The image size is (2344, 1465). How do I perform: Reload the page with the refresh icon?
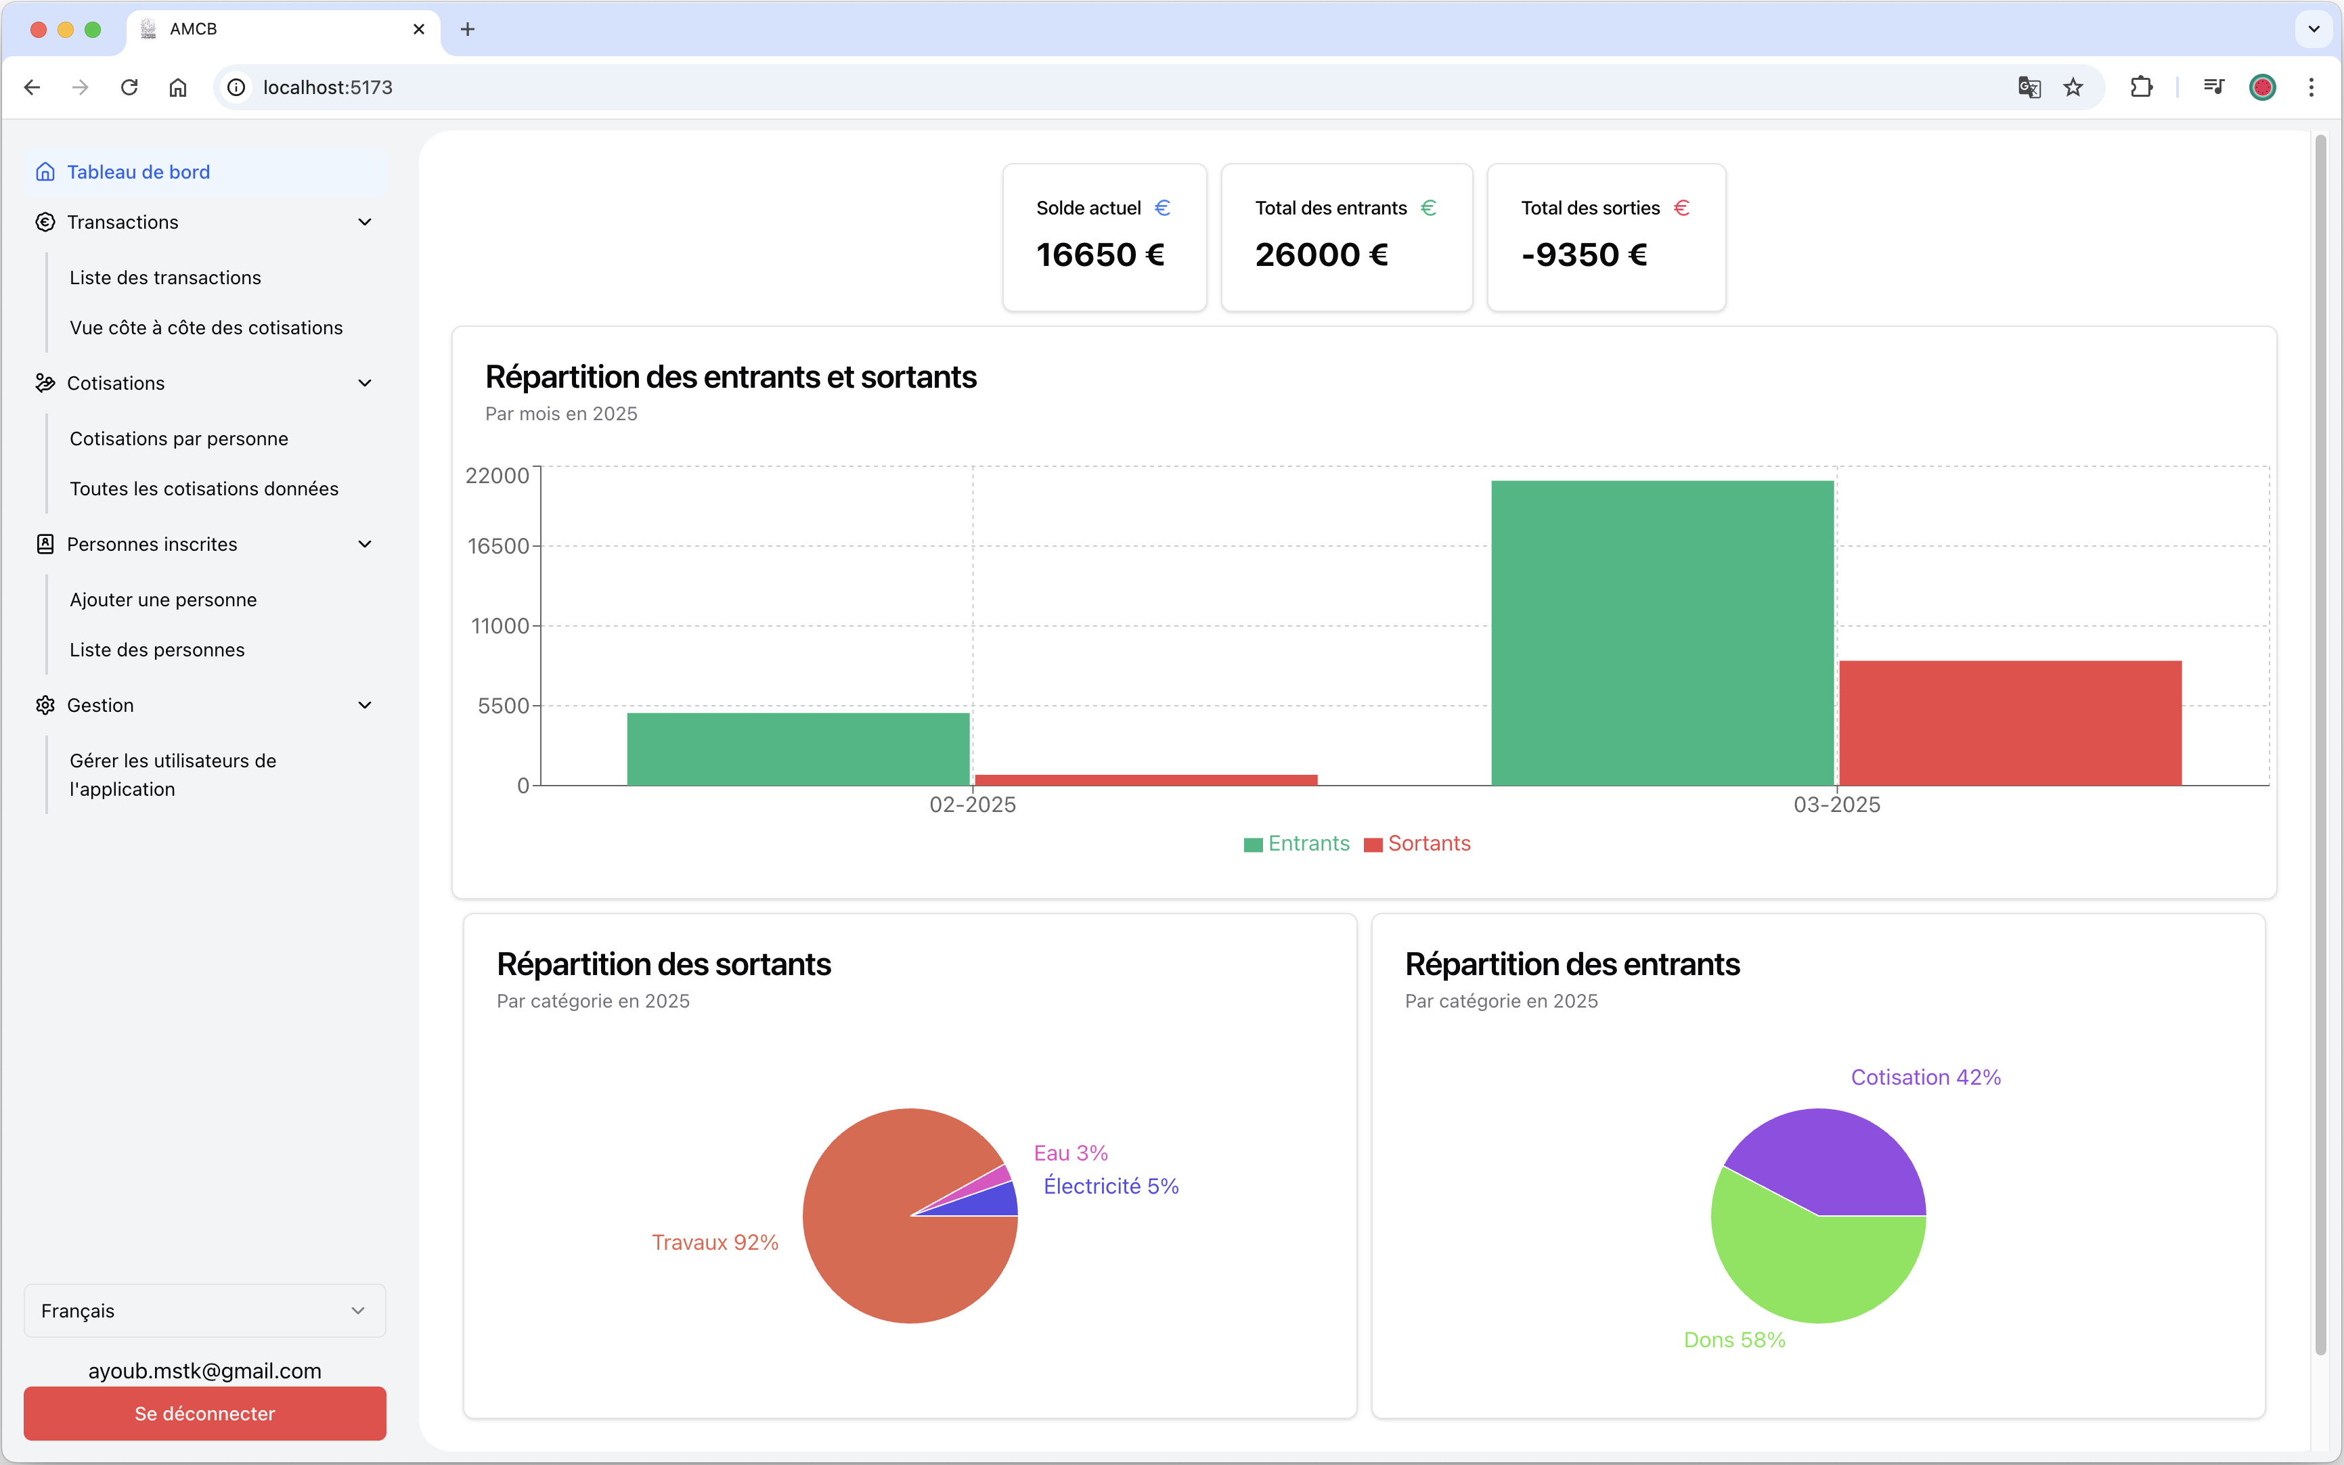[x=129, y=87]
